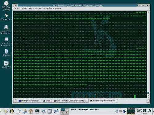Open the Правка menu
This screenshot has width=154, height=115.
pos(24,9)
